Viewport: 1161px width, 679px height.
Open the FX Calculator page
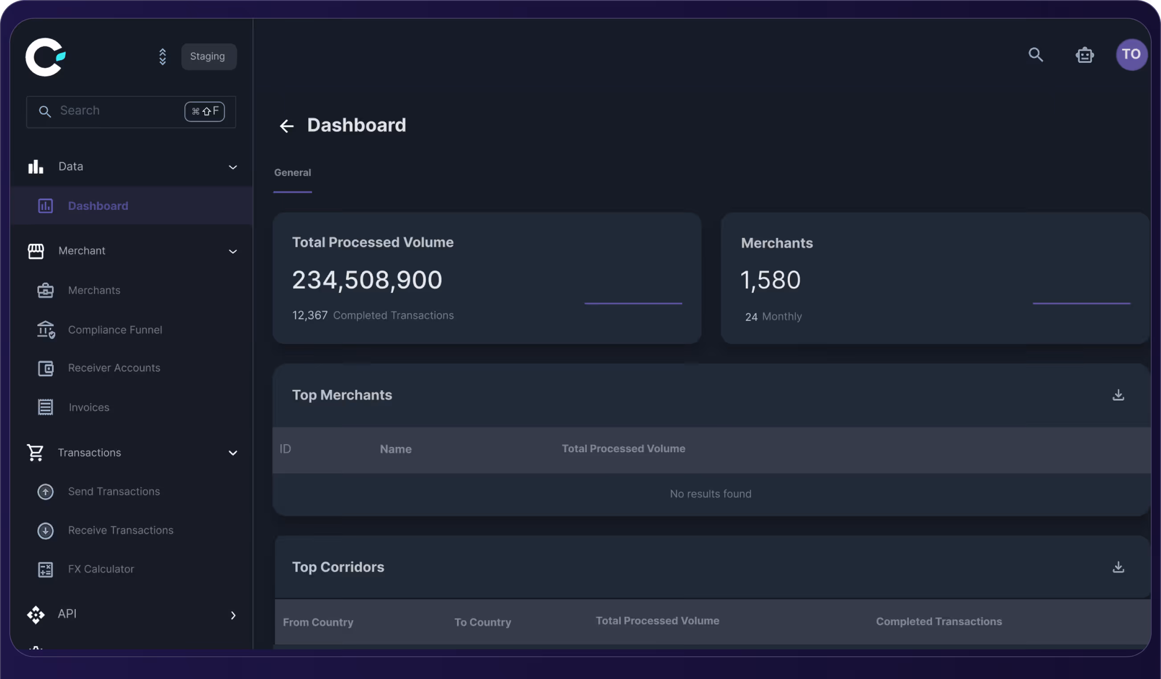point(101,569)
